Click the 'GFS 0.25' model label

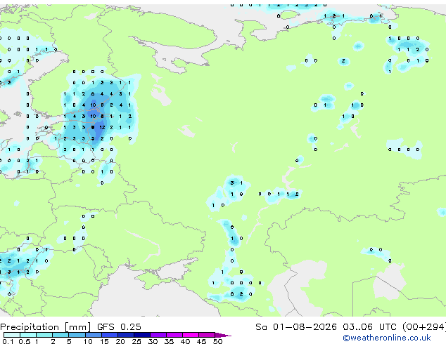119,327
